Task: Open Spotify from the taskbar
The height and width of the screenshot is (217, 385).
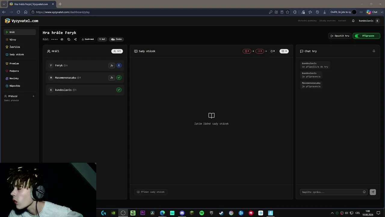Action: point(202,213)
